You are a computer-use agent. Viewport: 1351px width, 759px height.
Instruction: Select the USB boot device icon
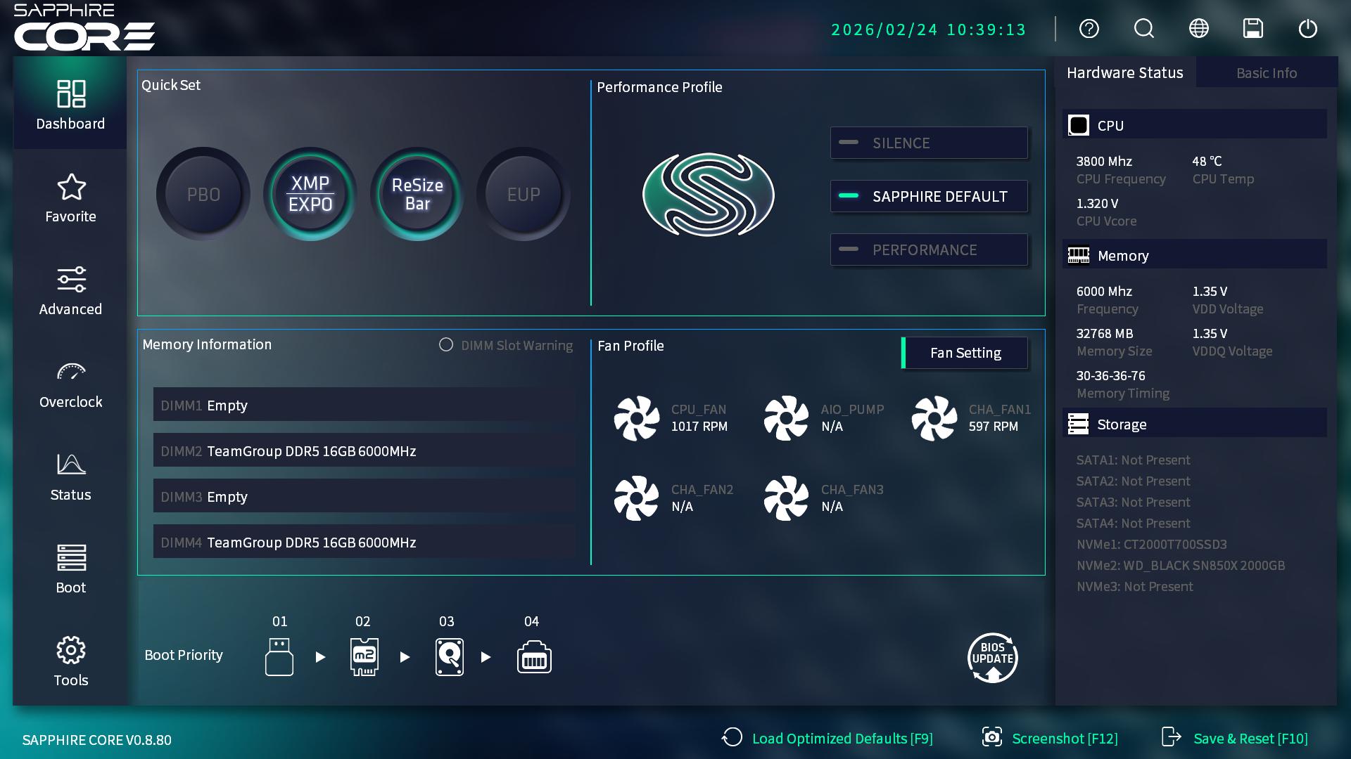point(279,656)
